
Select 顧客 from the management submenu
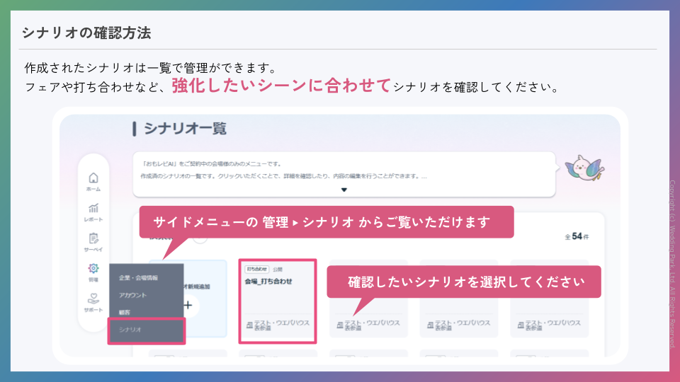[125, 312]
